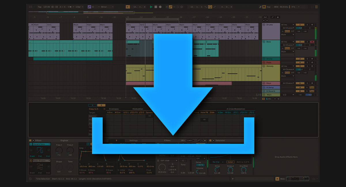The width and height of the screenshot is (346, 187).
Task: Switch to the Settings tab
Action: [x=133, y=140]
